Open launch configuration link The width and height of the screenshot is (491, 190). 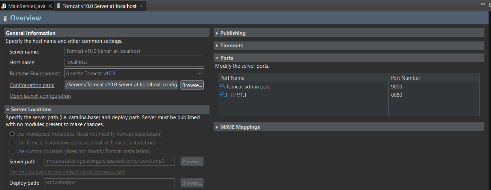[40, 96]
